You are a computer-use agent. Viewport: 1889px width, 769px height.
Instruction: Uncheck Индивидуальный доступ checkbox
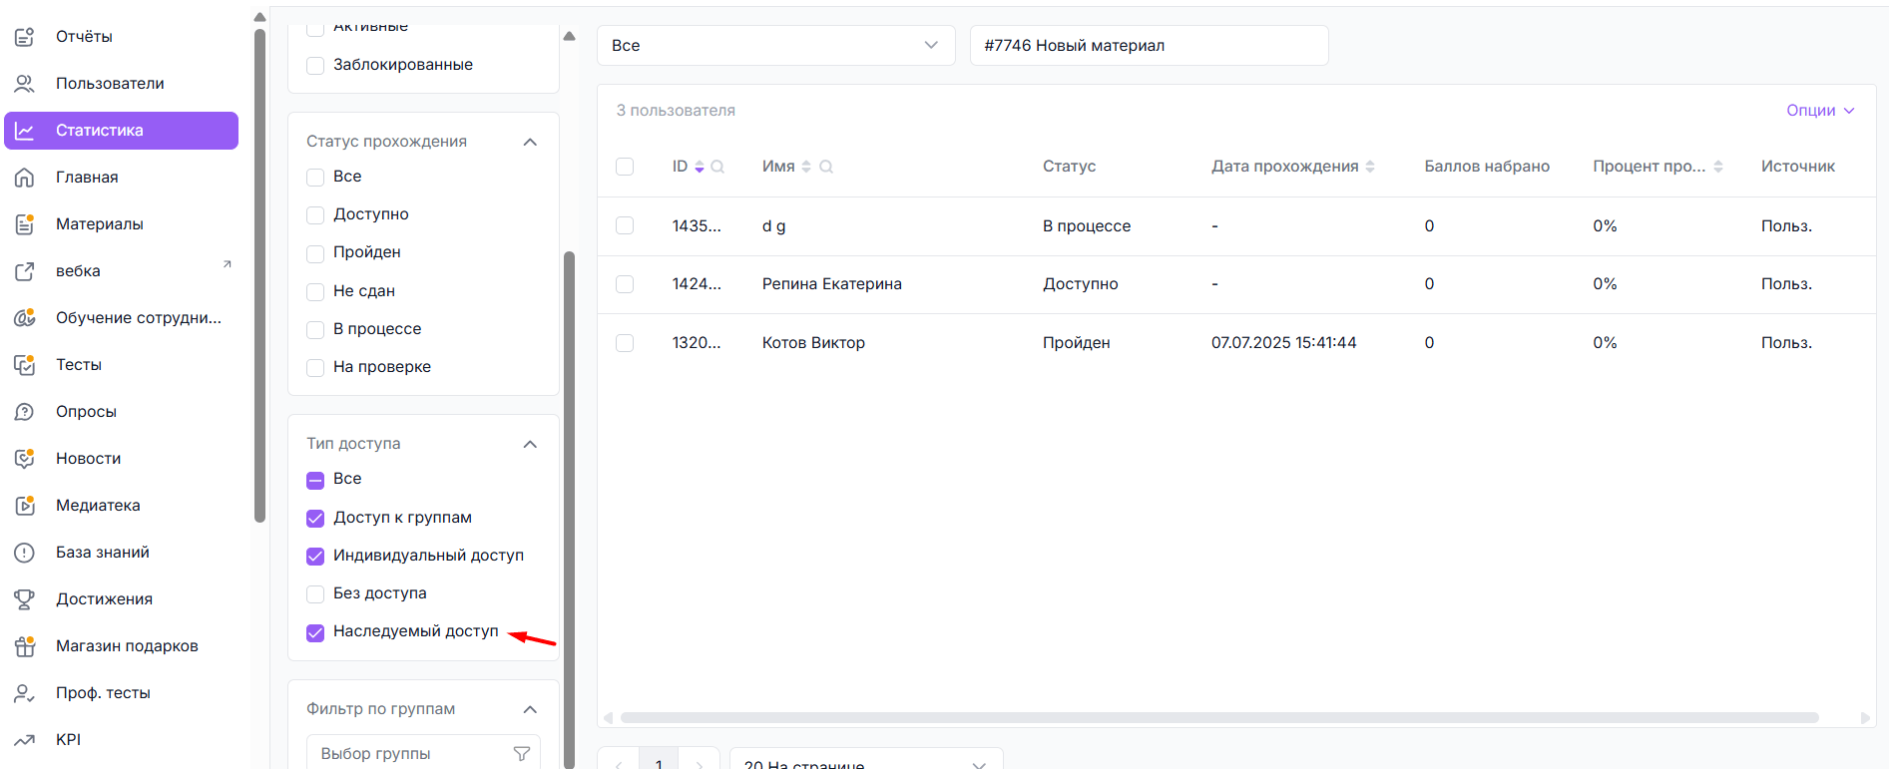315,557
